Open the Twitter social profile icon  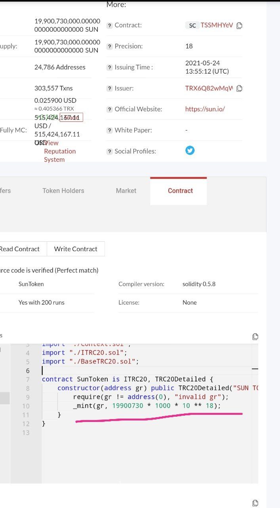click(x=190, y=150)
